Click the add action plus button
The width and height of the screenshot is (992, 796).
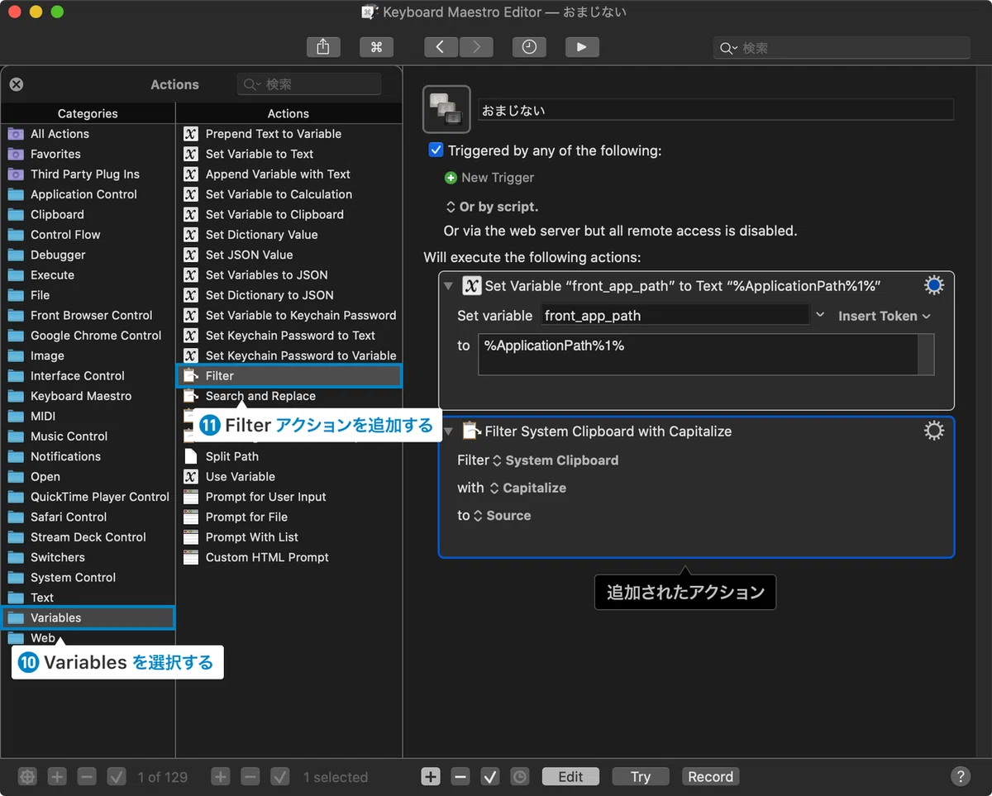click(431, 777)
